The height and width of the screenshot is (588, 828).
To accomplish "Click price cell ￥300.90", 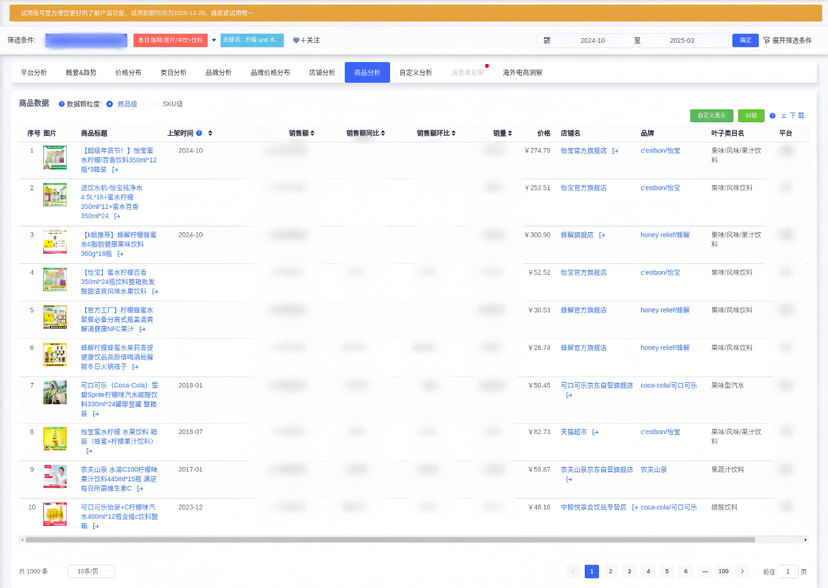I will pyautogui.click(x=538, y=235).
